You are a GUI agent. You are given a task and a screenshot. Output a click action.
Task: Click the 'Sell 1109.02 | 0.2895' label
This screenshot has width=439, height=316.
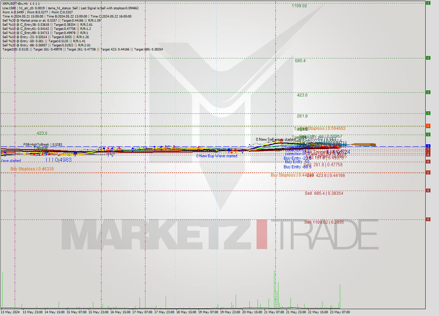pos(324,222)
